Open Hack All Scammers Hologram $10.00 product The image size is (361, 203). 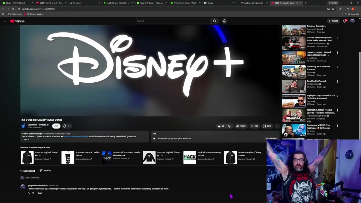pos(203,157)
